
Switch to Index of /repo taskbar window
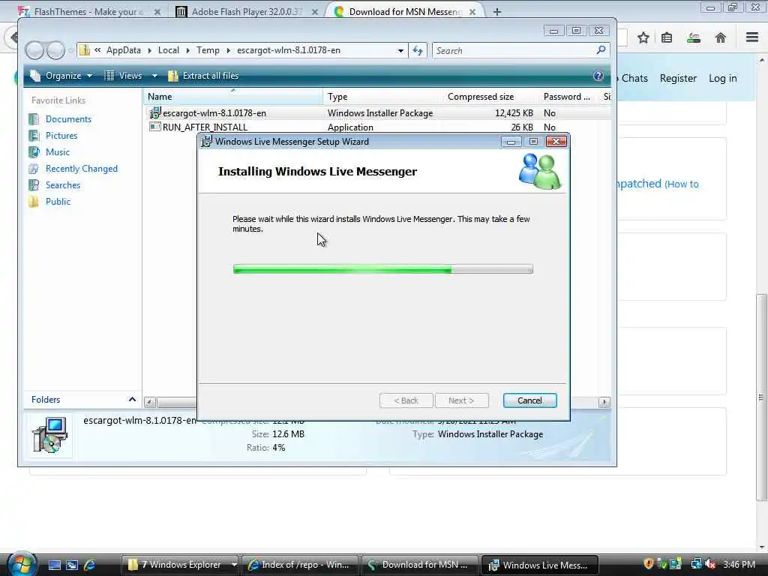pyautogui.click(x=299, y=565)
